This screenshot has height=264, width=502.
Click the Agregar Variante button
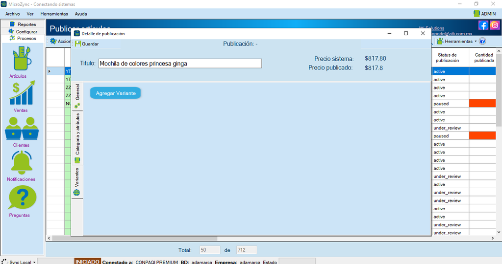click(116, 93)
